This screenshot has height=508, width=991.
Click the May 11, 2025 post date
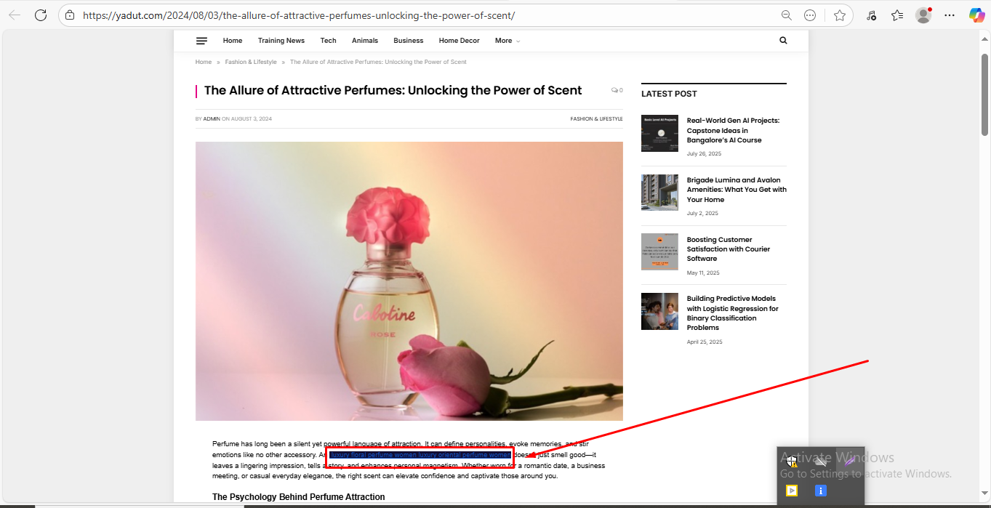pyautogui.click(x=703, y=273)
